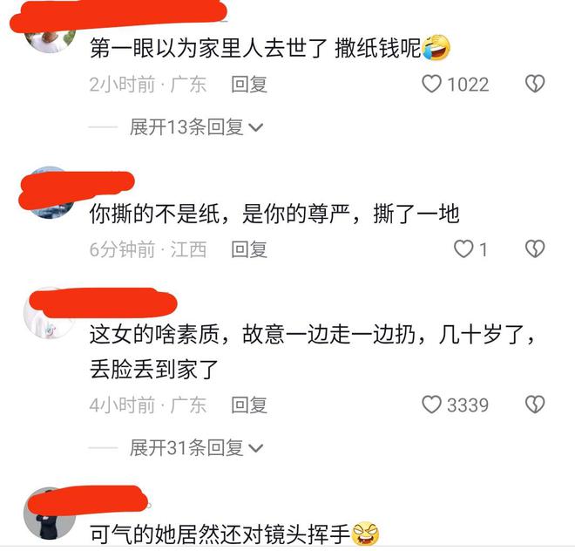Expand the 13 replies thread
This screenshot has height=551, width=575.
tap(196, 127)
